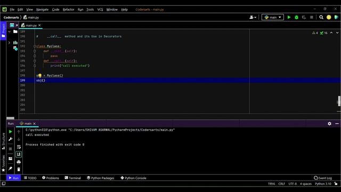
Task: Click the folder icon at the top of the project tree
Action: [15, 31]
